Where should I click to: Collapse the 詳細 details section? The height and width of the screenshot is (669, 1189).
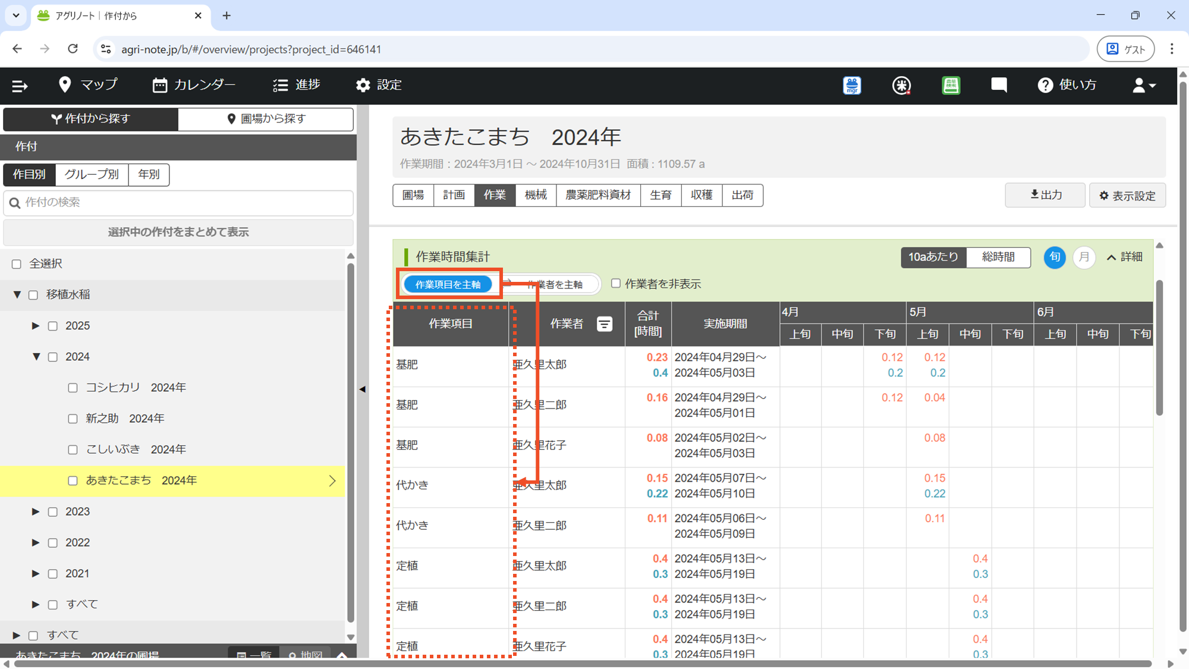[x=1124, y=257]
